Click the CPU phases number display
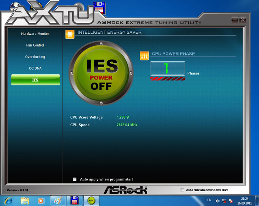This screenshot has width=259, height=206. (x=168, y=69)
